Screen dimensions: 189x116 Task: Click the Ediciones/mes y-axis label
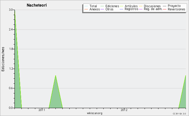[3, 59]
